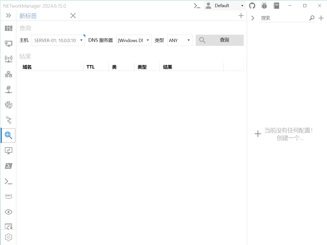This screenshot has height=245, width=327.
Task: Click the 查询 query button
Action: (220, 40)
